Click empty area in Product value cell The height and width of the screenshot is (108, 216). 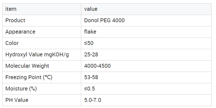pos(168,21)
